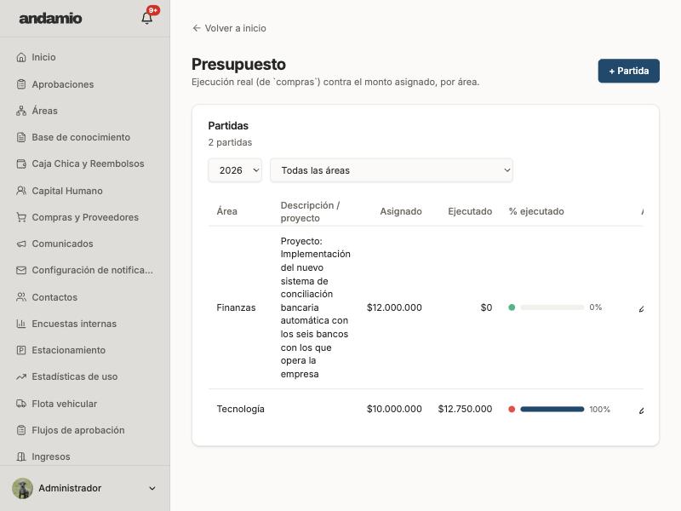The width and height of the screenshot is (681, 511).
Task: Open the notifications bell
Action: pyautogui.click(x=146, y=18)
